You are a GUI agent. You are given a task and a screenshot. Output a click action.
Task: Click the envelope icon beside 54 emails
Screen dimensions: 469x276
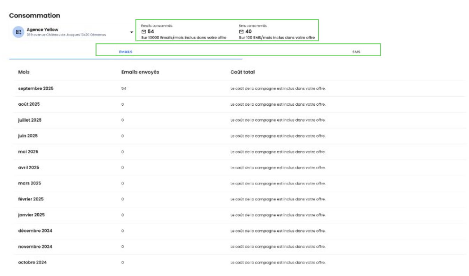144,32
